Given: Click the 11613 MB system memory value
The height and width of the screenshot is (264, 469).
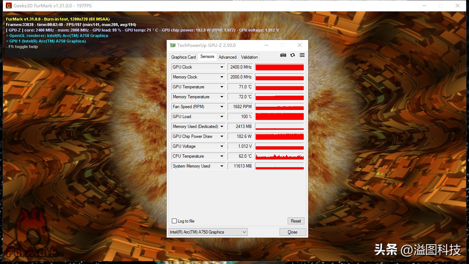Looking at the screenshot, I should [x=240, y=166].
